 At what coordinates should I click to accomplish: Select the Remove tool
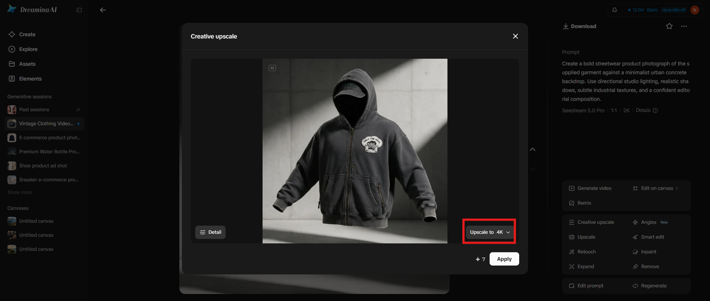point(646,267)
